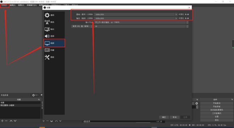Open the File (文件) menu
The height and width of the screenshot is (128, 234).
coord(4,5)
